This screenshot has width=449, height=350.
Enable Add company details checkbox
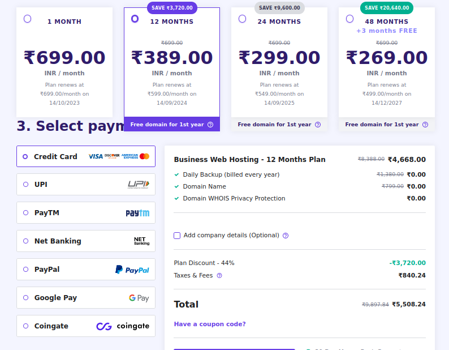[x=177, y=236]
